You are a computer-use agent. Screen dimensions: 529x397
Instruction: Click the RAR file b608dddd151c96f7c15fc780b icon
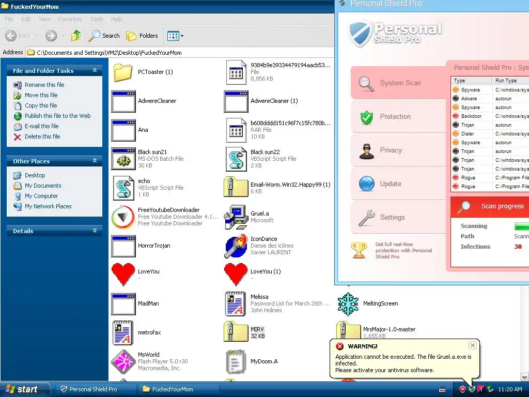pyautogui.click(x=236, y=130)
